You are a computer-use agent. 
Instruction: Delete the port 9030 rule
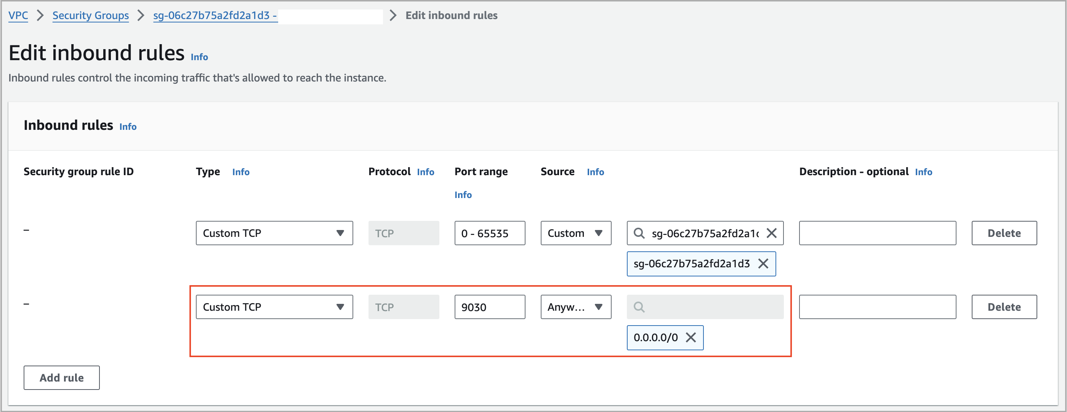[1003, 307]
